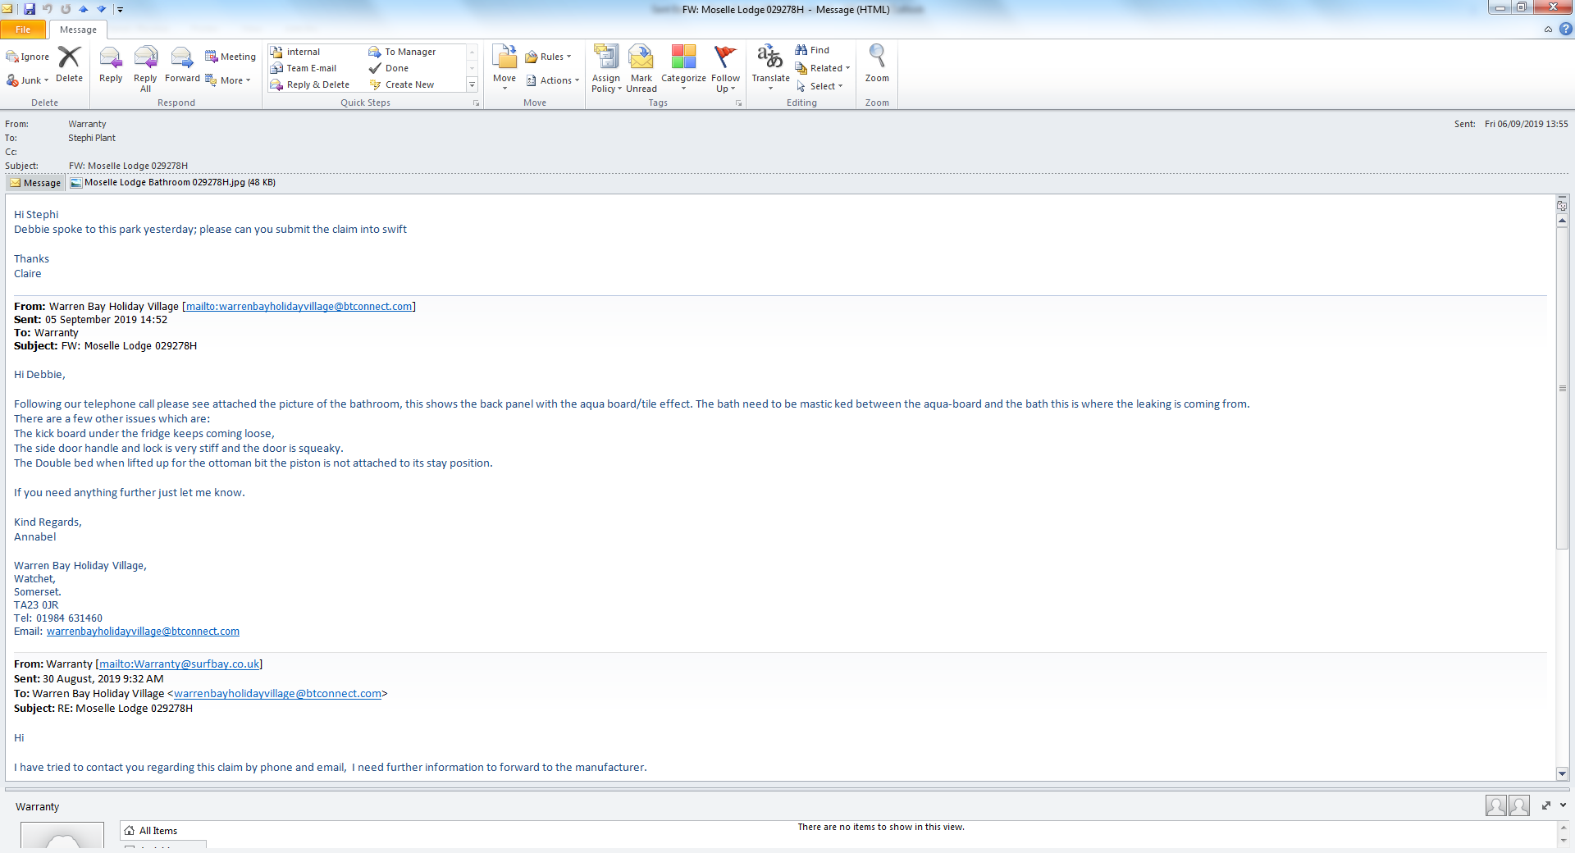Select the Message ribbon tab
1575x853 pixels.
click(x=78, y=30)
